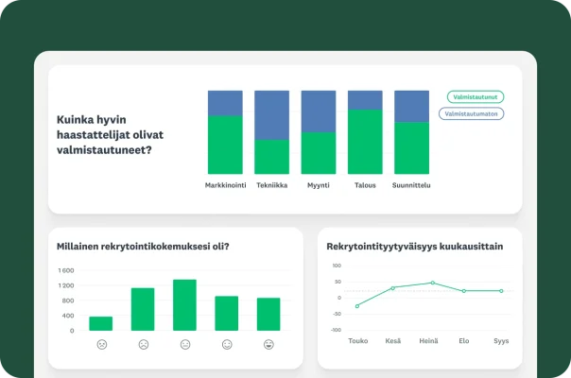Toggle the Valmistautumaton legend series
Viewport: 571px width, 378px height.
coord(472,113)
